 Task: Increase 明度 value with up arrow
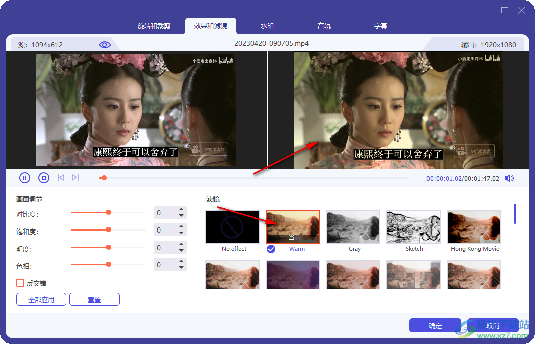(181, 244)
